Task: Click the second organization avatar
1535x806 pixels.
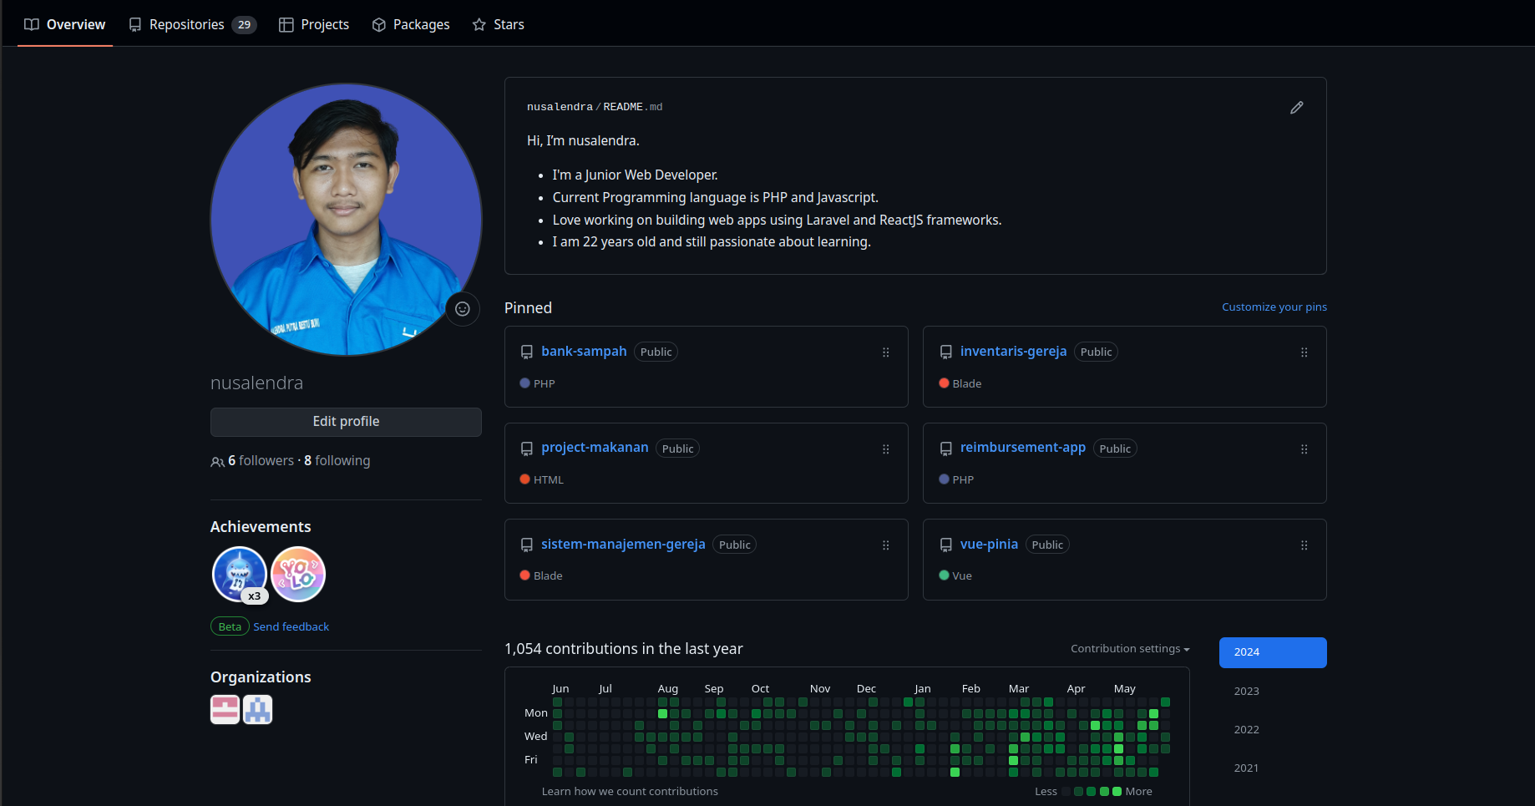Action: (x=257, y=709)
